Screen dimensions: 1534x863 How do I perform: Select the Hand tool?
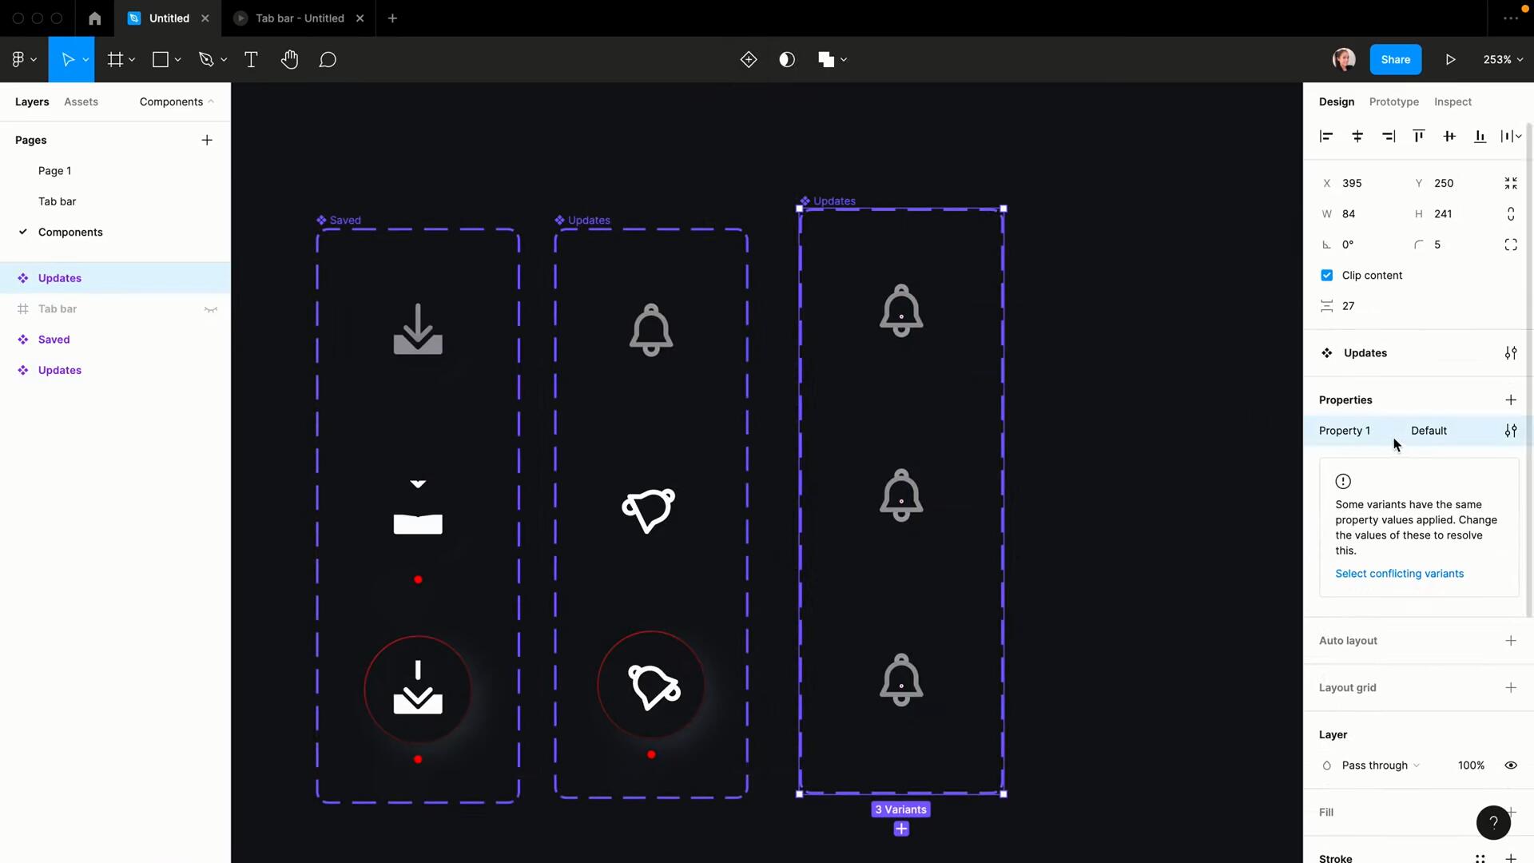click(x=289, y=60)
